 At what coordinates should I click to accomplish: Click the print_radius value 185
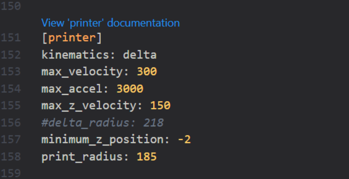(147, 157)
